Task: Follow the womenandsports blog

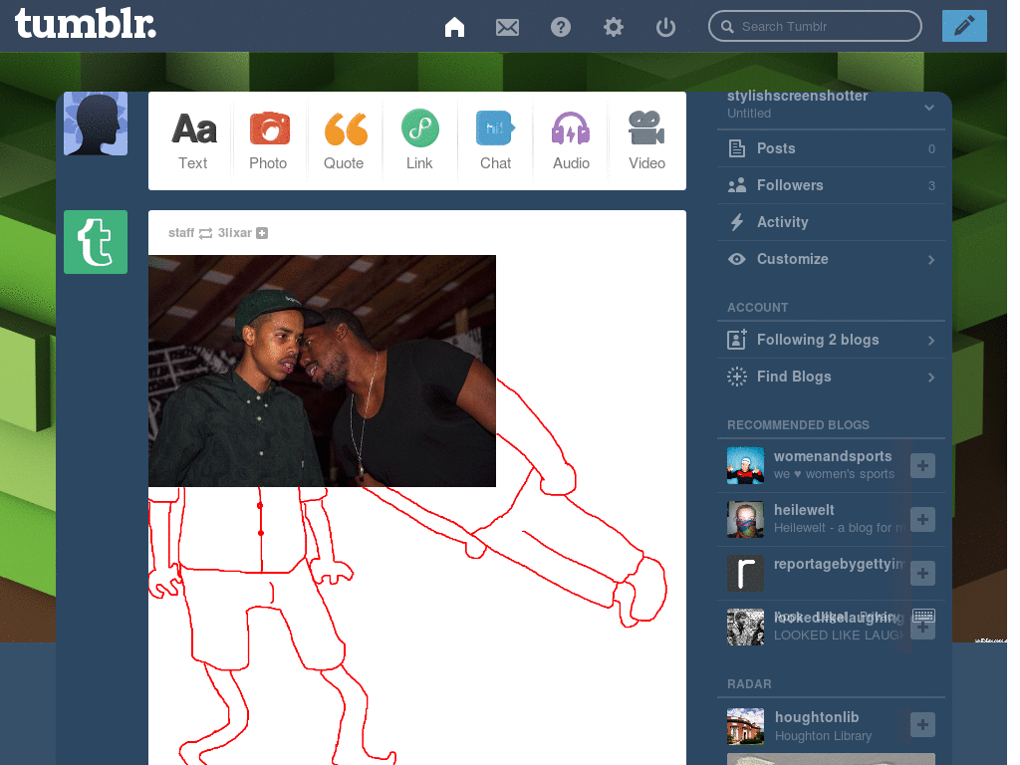Action: (922, 465)
